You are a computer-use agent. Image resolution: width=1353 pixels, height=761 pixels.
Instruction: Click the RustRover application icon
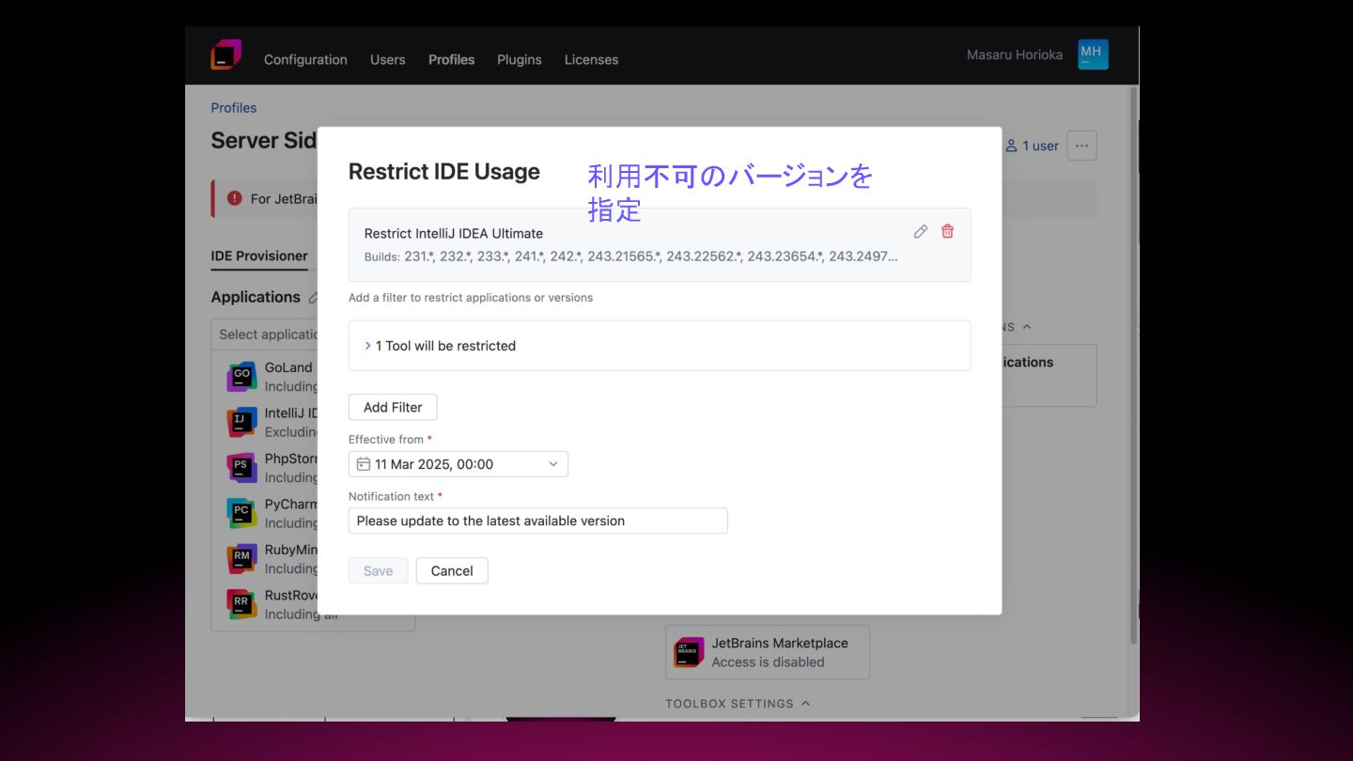241,604
